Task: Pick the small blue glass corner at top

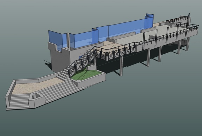Action: tap(150, 20)
